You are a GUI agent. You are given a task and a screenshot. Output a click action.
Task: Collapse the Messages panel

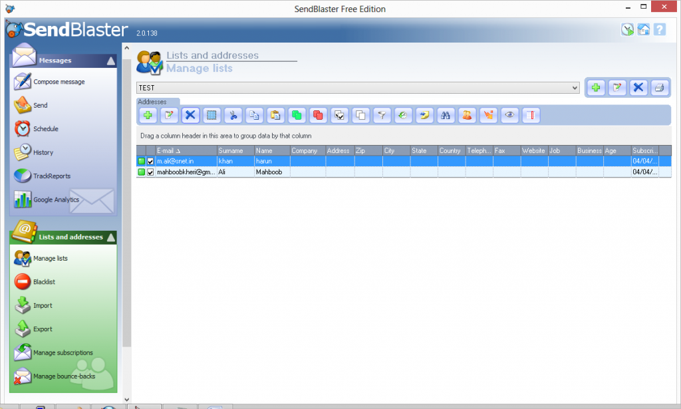110,61
